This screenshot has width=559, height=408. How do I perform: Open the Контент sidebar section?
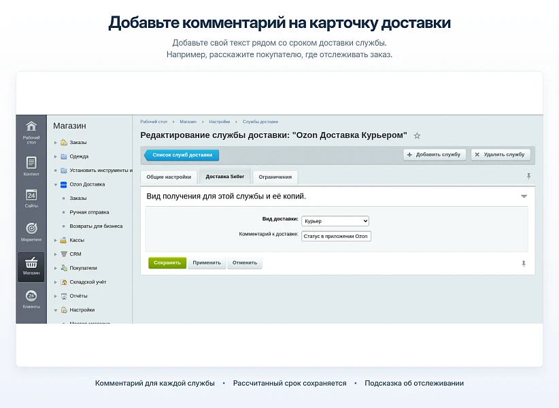pos(31,167)
